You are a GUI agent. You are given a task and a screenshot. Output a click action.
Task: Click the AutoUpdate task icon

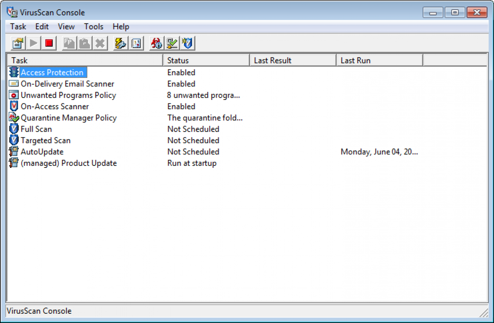click(x=14, y=152)
